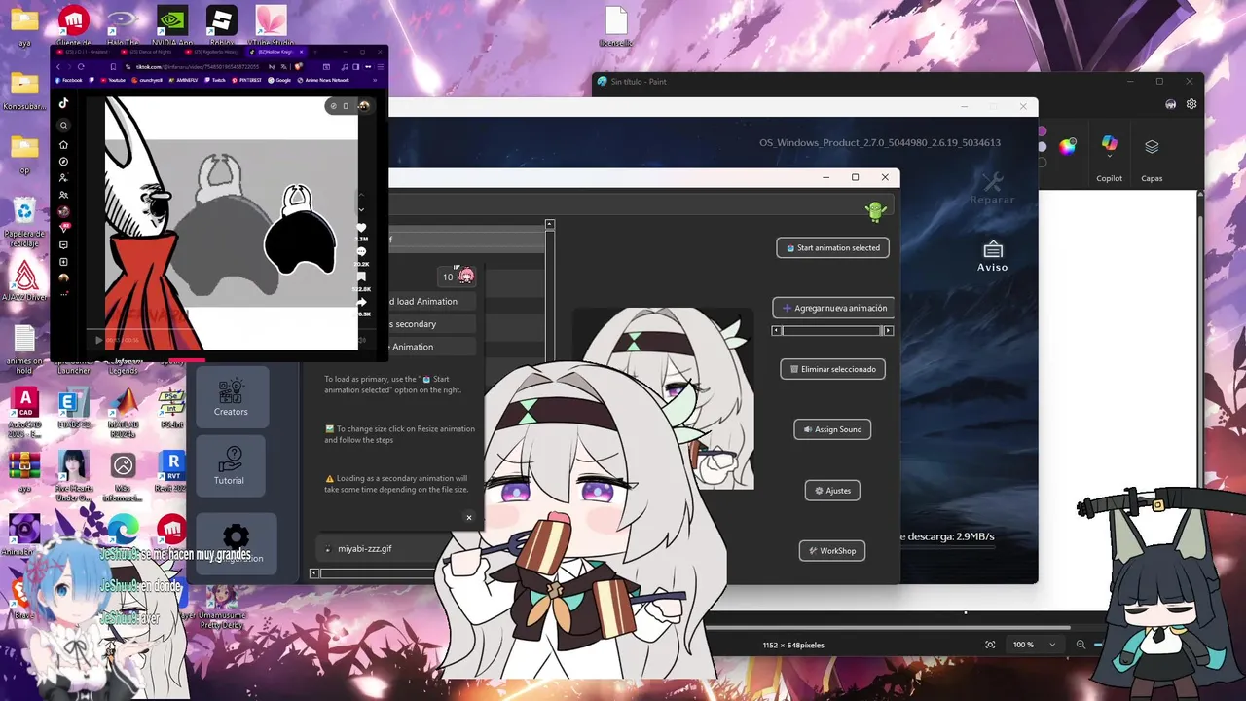Viewport: 1246px width, 701px height.
Task: Click the green android mascot icon
Action: (x=875, y=210)
